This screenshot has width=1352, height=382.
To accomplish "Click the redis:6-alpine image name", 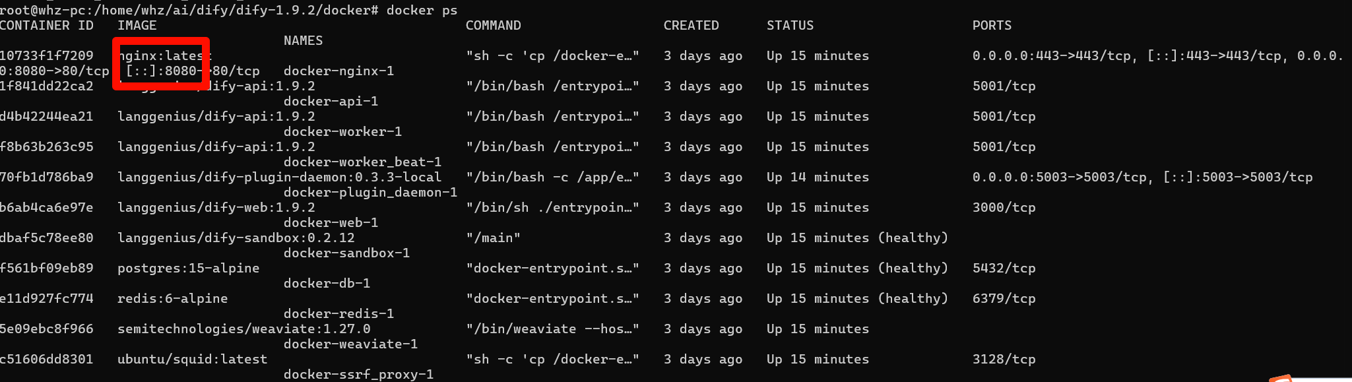I will pos(172,299).
